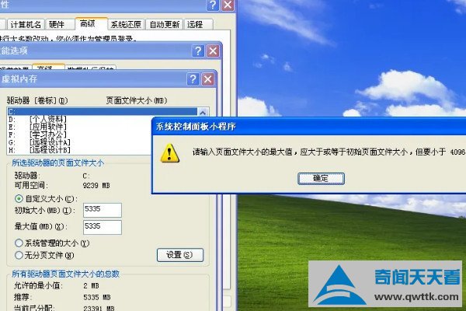Click the 初始大小 input field

[x=103, y=210]
